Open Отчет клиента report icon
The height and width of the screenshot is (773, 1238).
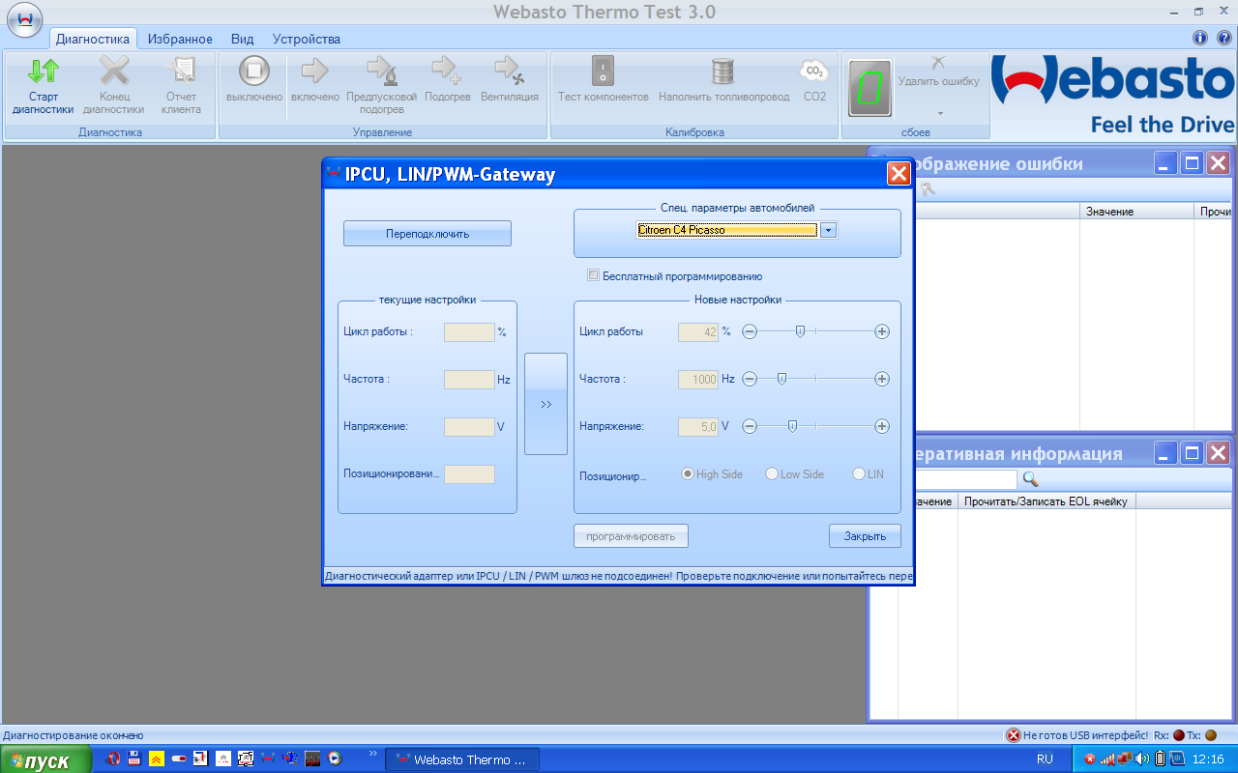click(x=181, y=73)
